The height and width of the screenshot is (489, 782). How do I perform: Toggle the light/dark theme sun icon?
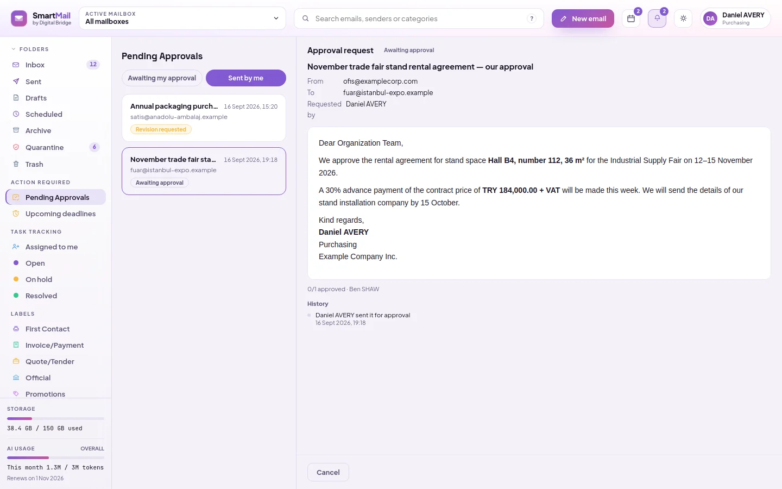683,18
